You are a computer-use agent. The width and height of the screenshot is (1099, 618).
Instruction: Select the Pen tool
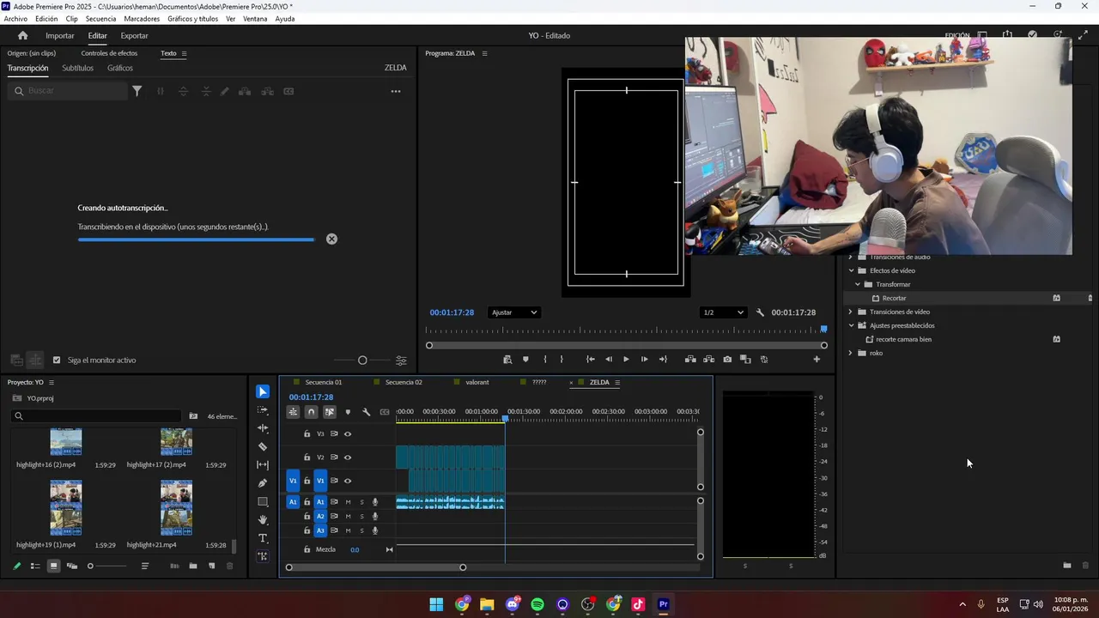point(263,482)
